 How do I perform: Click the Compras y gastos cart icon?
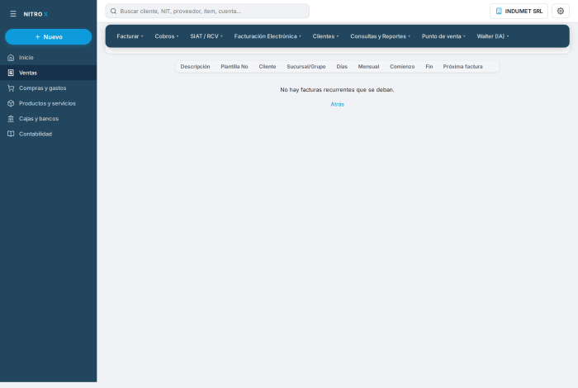tap(11, 88)
